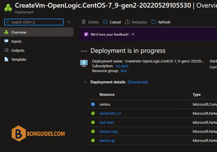Click the Refresh circular arrow icon

click(154, 22)
